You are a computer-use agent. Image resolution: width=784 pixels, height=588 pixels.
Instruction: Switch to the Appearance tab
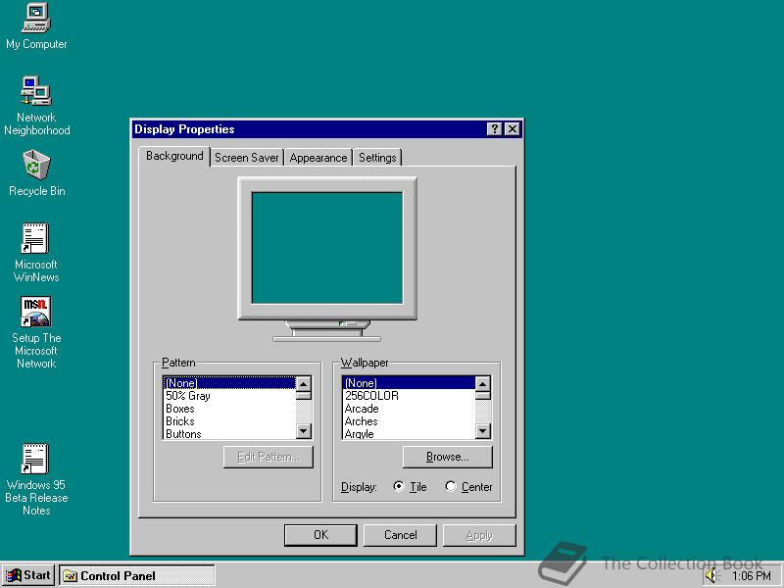click(318, 158)
